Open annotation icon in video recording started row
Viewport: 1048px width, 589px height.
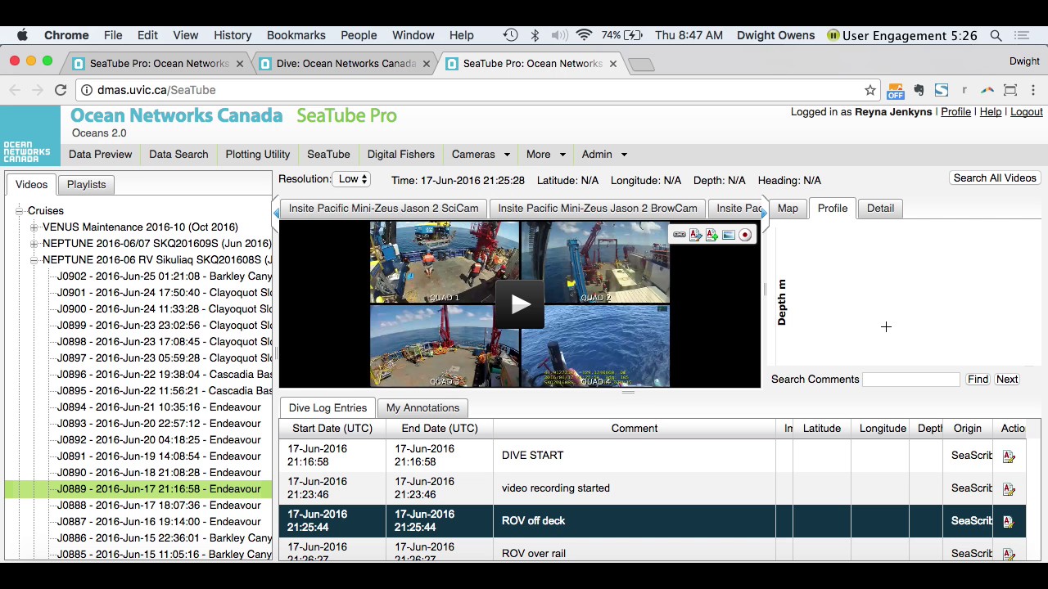[1009, 489]
